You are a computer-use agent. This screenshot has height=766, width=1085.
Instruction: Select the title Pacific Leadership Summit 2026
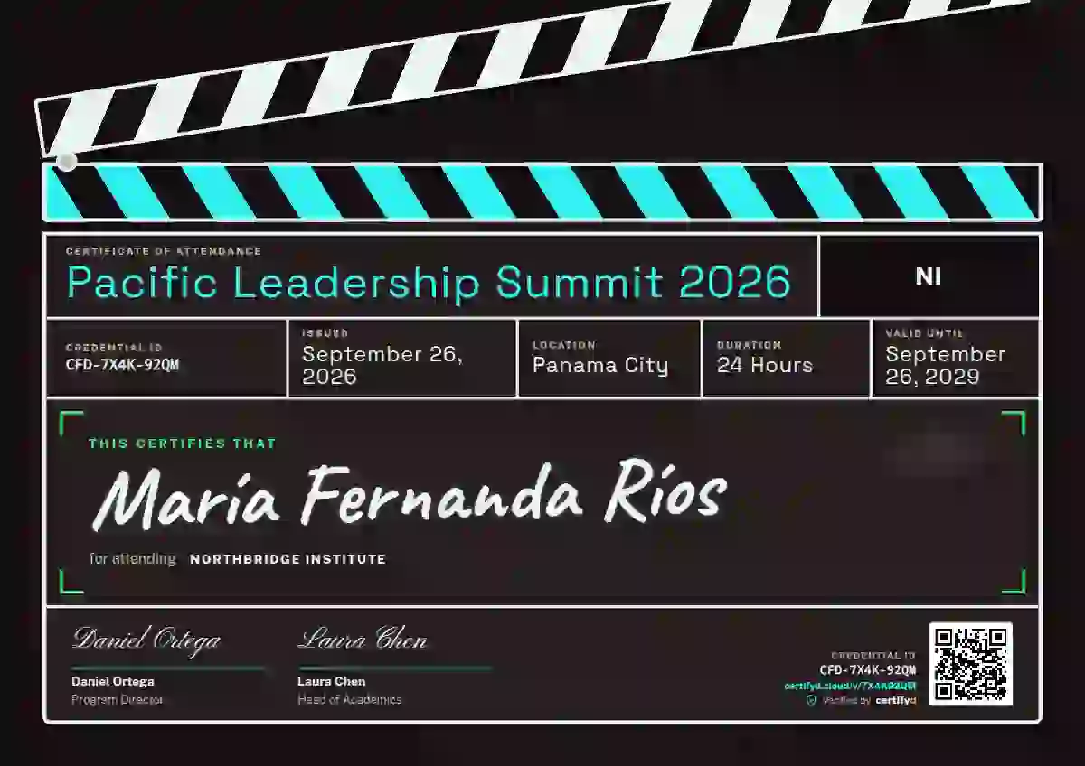pyautogui.click(x=429, y=282)
